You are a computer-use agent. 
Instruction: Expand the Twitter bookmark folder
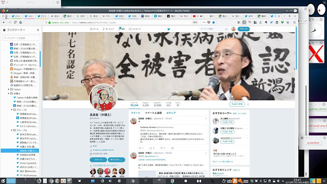[9, 89]
